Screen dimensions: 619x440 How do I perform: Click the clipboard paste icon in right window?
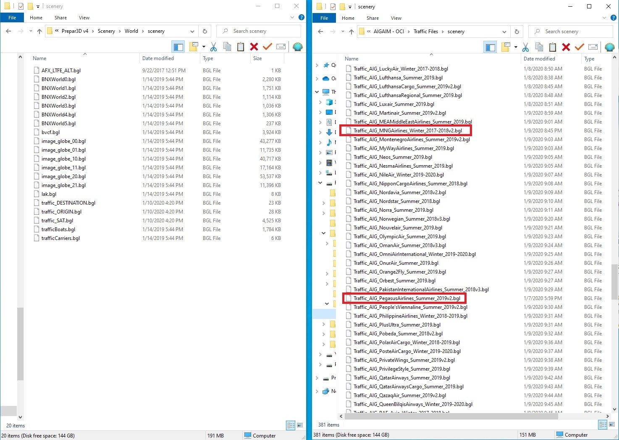point(553,47)
